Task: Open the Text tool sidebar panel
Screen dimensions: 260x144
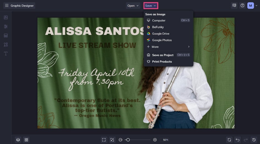Action: 6,53
